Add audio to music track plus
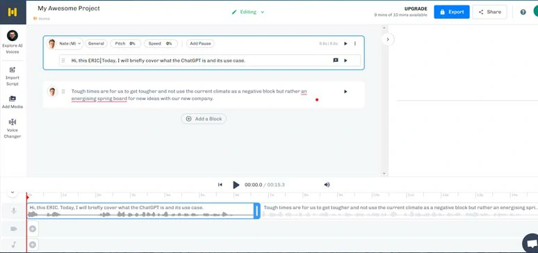This screenshot has width=538, height=253. tap(33, 245)
